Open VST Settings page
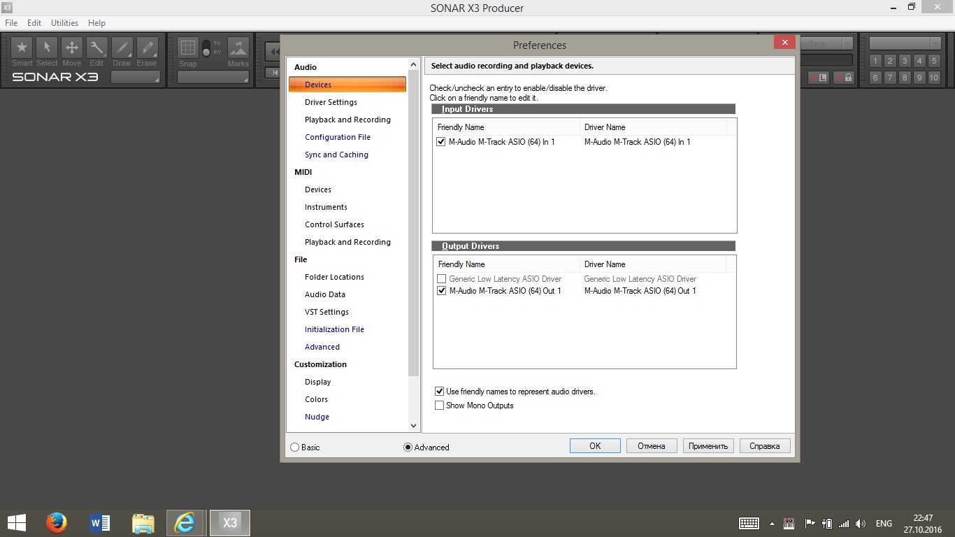The width and height of the screenshot is (955, 537). coord(326,312)
